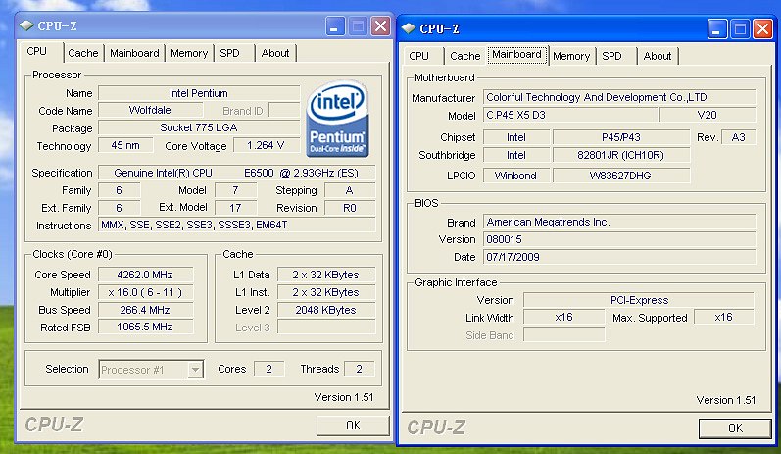Select the Wolfdale code name value
781x454 pixels.
tap(150, 110)
